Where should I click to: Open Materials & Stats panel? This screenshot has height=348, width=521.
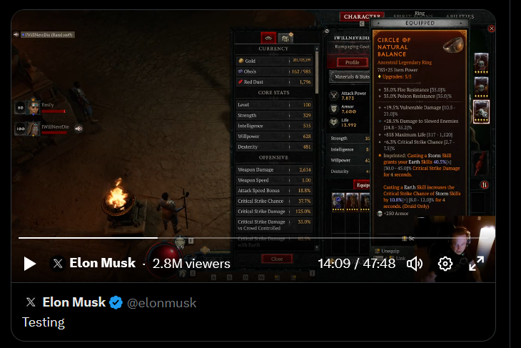pos(350,76)
